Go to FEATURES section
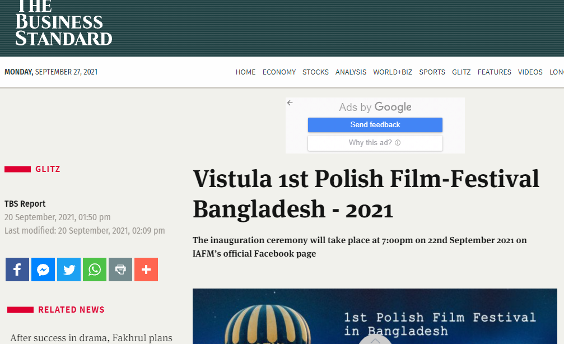Image resolution: width=564 pixels, height=344 pixels. tap(494, 72)
